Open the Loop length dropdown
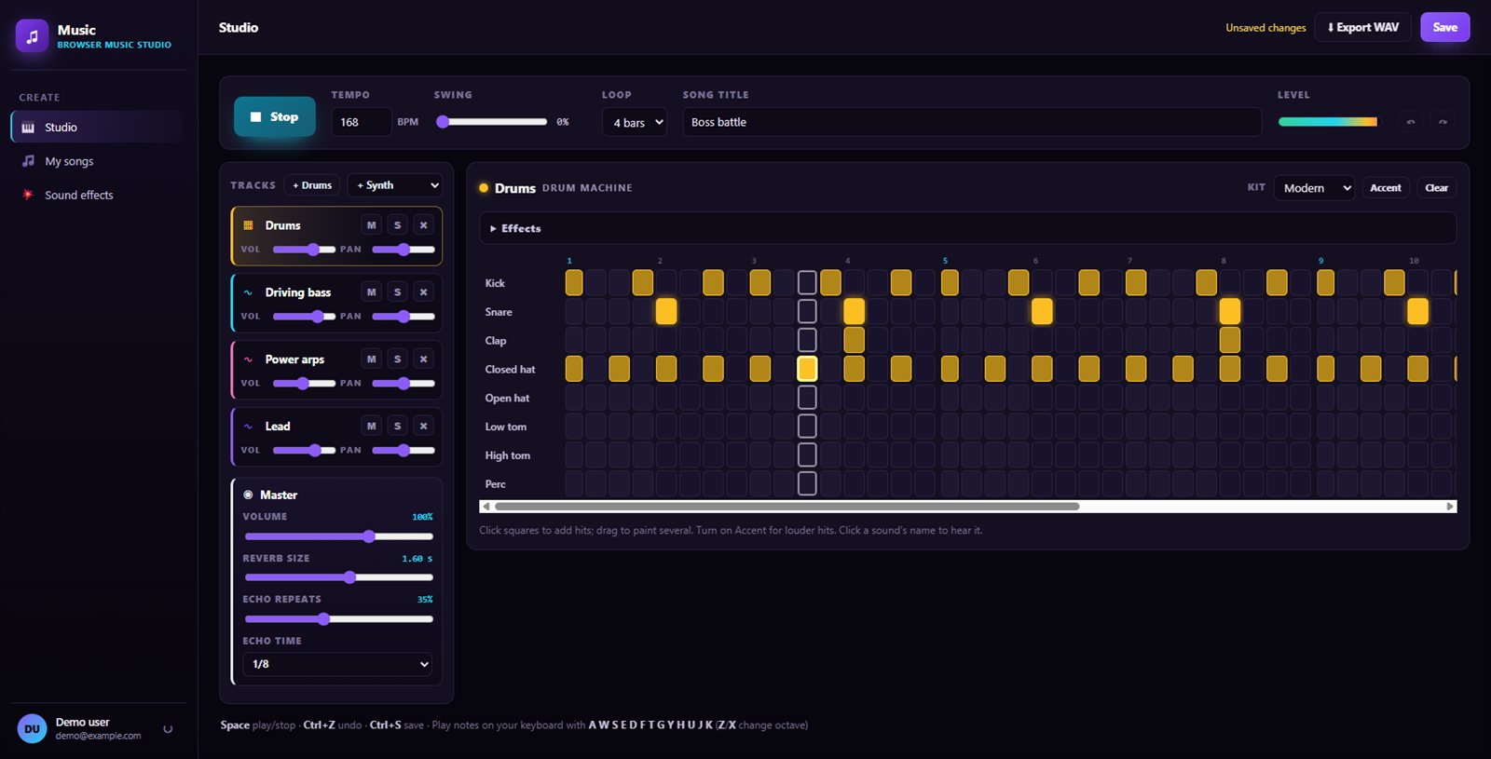Screen dimensions: 1491x759 (x=635, y=122)
